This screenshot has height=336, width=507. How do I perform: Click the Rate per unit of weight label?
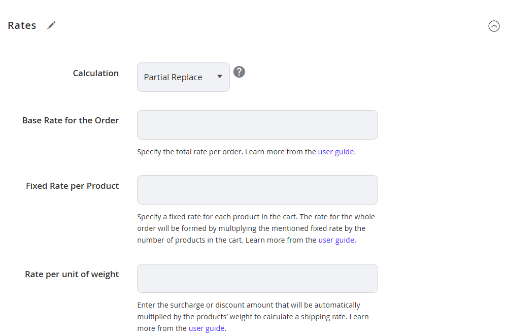click(72, 274)
